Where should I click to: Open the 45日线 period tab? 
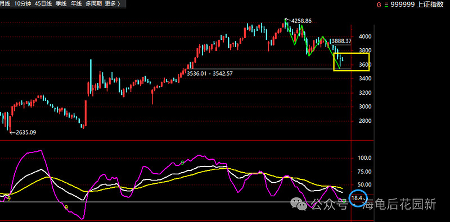coord(43,4)
